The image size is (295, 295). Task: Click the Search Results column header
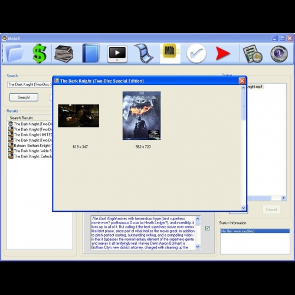(29, 118)
